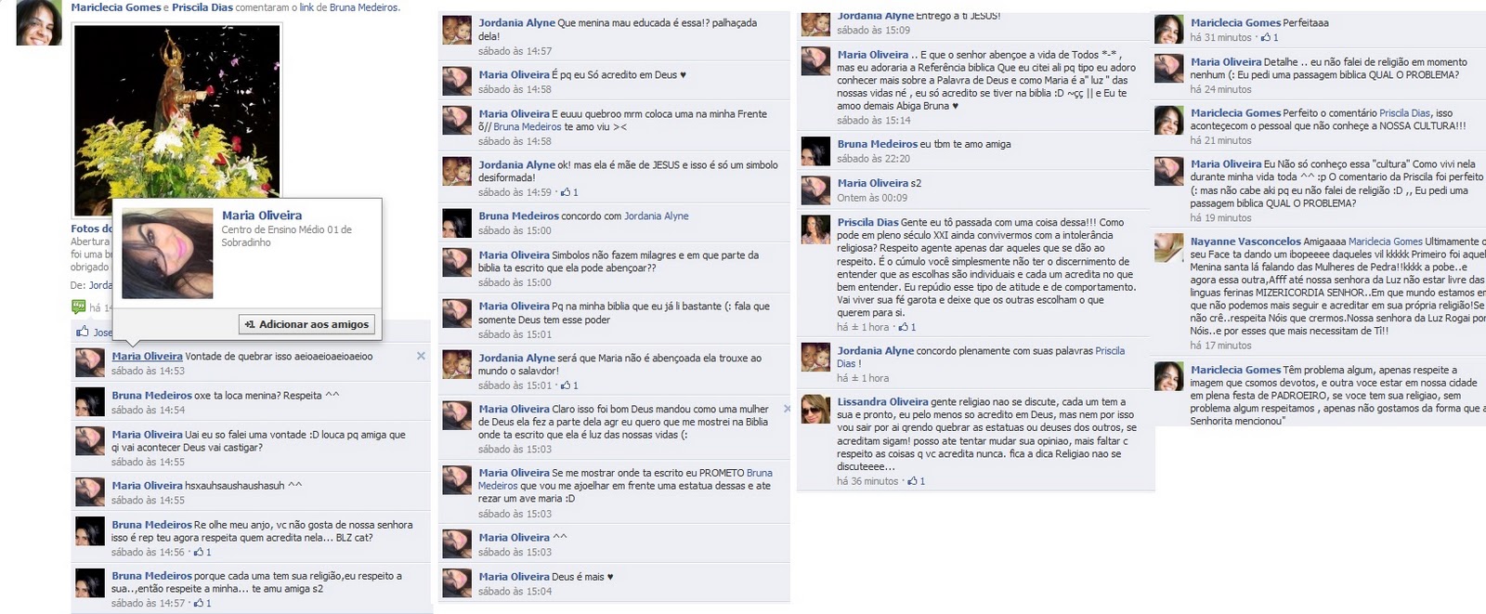Viewport: 1486px width, 614px height.
Task: Click Mariclecia Gomes's avatar at top left
Action: tap(39, 23)
